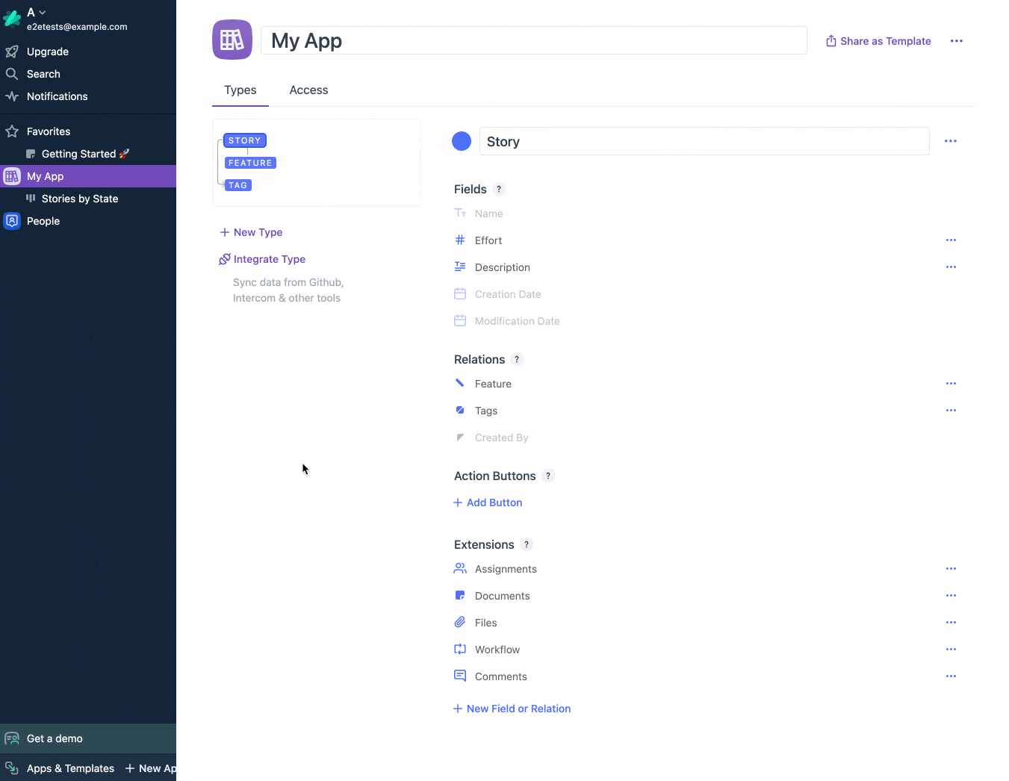Image resolution: width=1009 pixels, height=781 pixels.
Task: Click the Relations help question mark icon
Action: 517,359
